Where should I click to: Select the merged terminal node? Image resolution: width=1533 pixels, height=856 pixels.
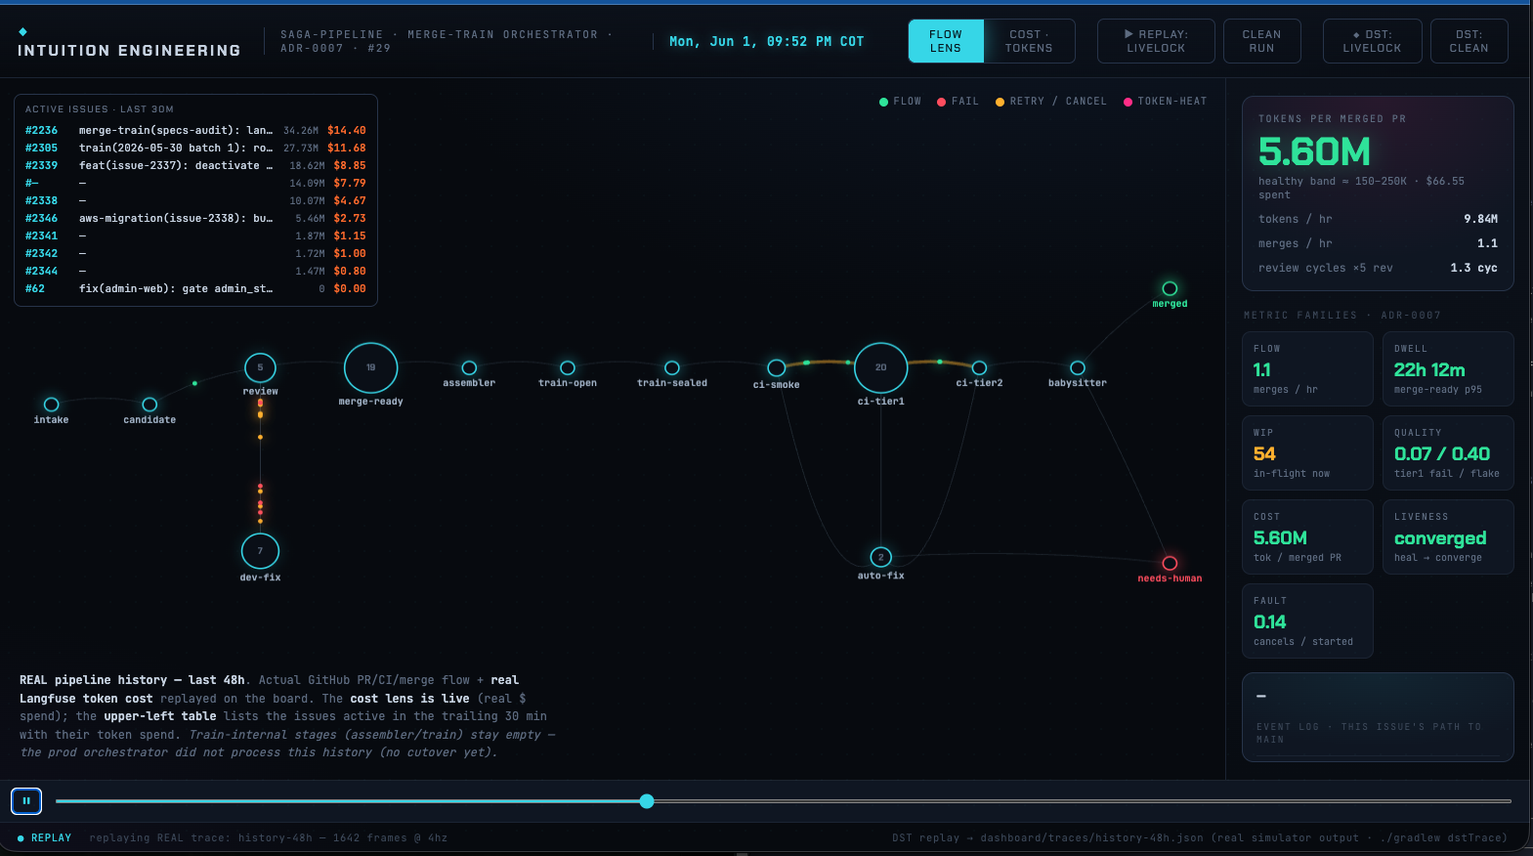coord(1170,288)
